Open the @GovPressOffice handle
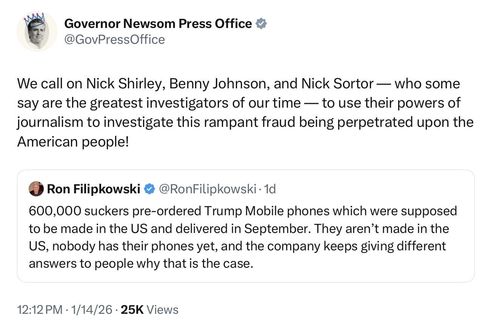This screenshot has height=327, width=491. pos(115,39)
